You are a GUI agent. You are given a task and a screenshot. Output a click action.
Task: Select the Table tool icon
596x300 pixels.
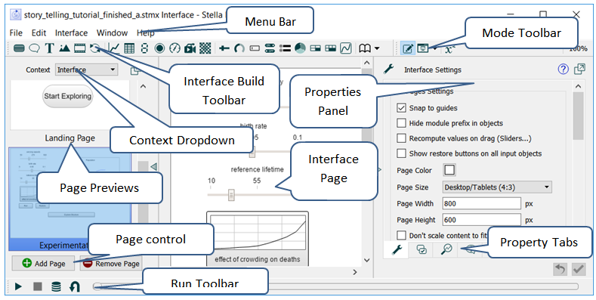(x=129, y=48)
